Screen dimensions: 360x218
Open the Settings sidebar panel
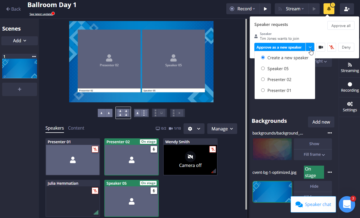coord(350,107)
